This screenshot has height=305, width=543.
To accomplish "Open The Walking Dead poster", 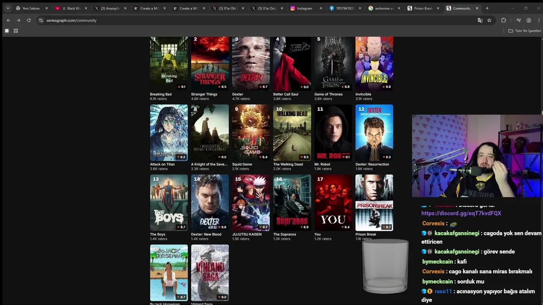I will [292, 133].
